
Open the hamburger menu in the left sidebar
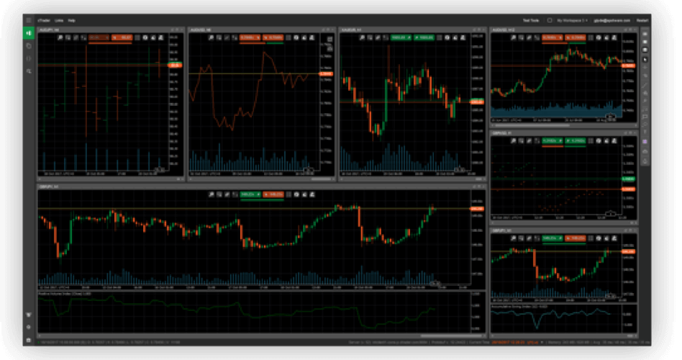coord(28,21)
